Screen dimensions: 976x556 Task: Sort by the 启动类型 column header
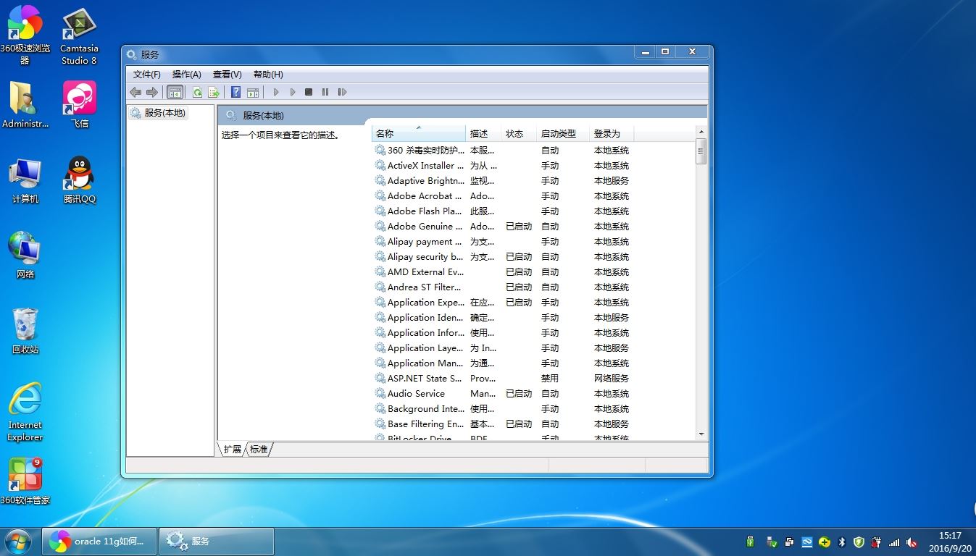tap(563, 134)
